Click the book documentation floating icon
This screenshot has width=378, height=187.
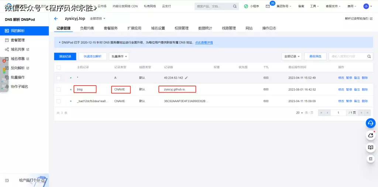pyautogui.click(x=371, y=147)
